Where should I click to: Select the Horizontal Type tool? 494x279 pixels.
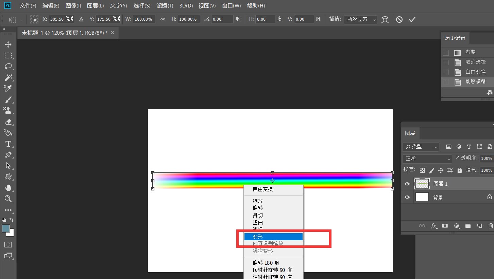pos(8,144)
